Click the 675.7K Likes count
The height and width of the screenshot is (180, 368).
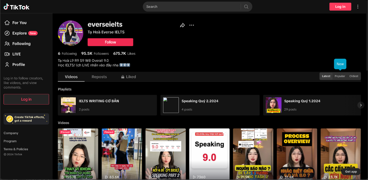(x=124, y=54)
